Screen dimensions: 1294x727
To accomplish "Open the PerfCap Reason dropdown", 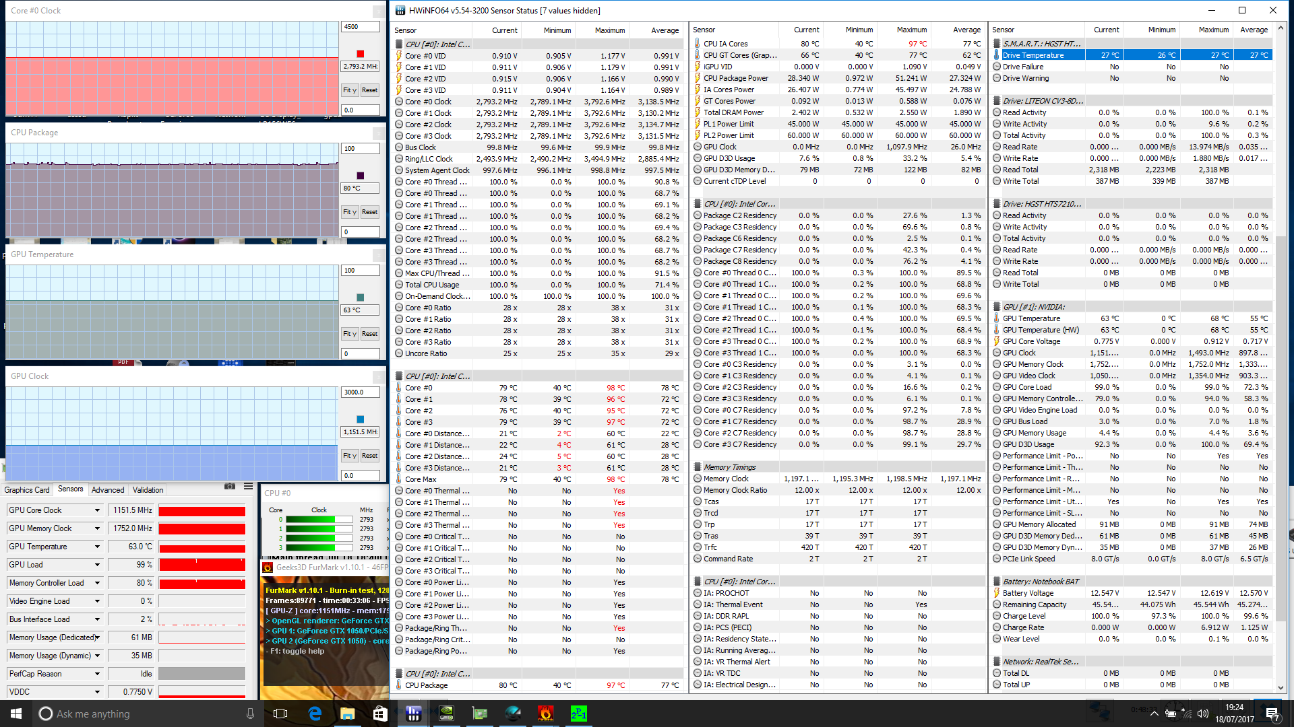I will [x=97, y=674].
